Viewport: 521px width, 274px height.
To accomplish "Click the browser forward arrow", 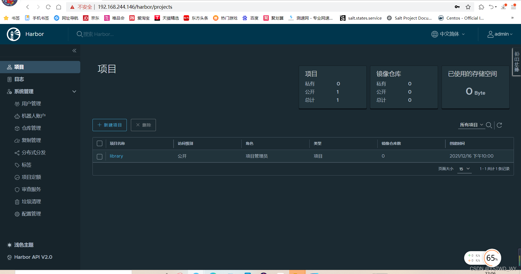I will [x=38, y=7].
